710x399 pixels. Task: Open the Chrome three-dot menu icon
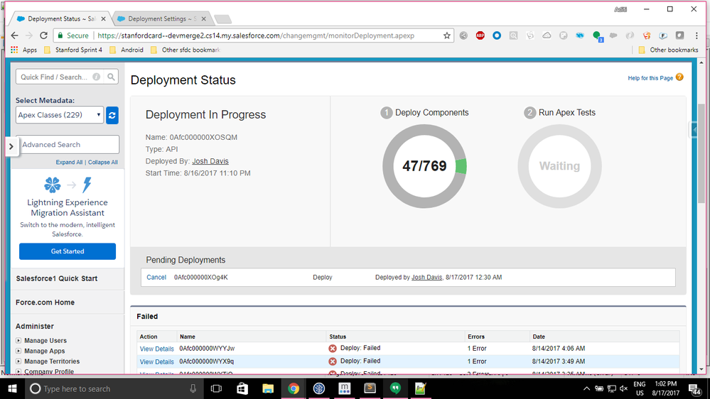click(x=696, y=35)
